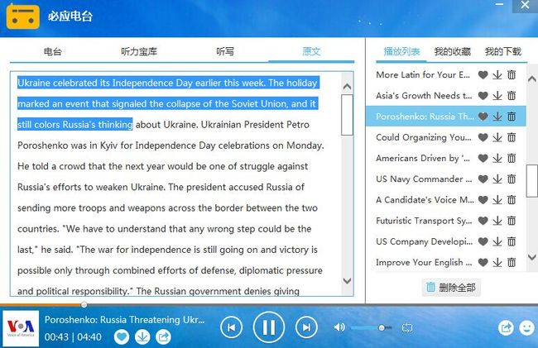Favorite 'US Company Developi...' with heart
Image resolution: width=538 pixels, height=348 pixels.
tap(483, 241)
